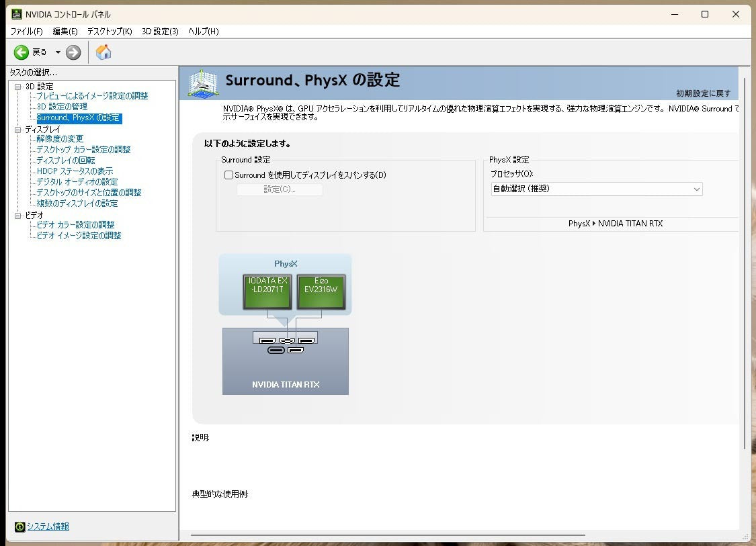Screen dimensions: 756x546
Task: Click the window resize grip corner
Action: point(747,537)
